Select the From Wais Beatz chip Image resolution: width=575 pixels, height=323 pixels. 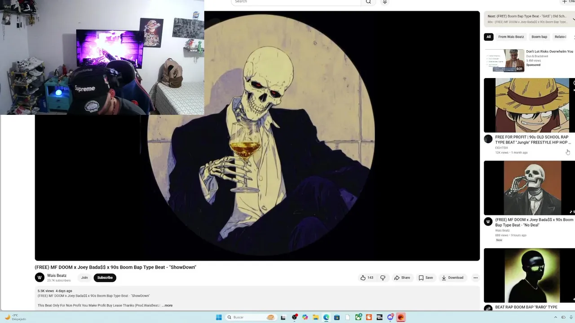[x=511, y=37]
